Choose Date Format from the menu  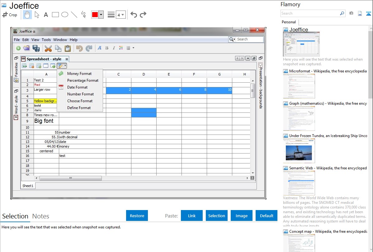click(77, 87)
